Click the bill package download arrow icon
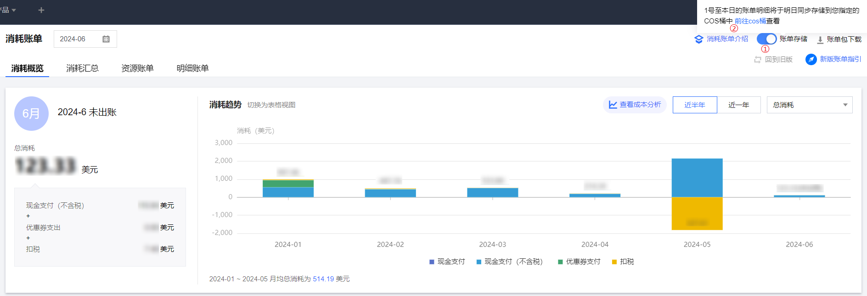Image resolution: width=867 pixels, height=296 pixels. coord(820,39)
